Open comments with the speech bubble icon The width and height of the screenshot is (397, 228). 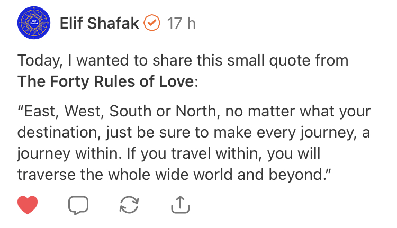tap(78, 205)
